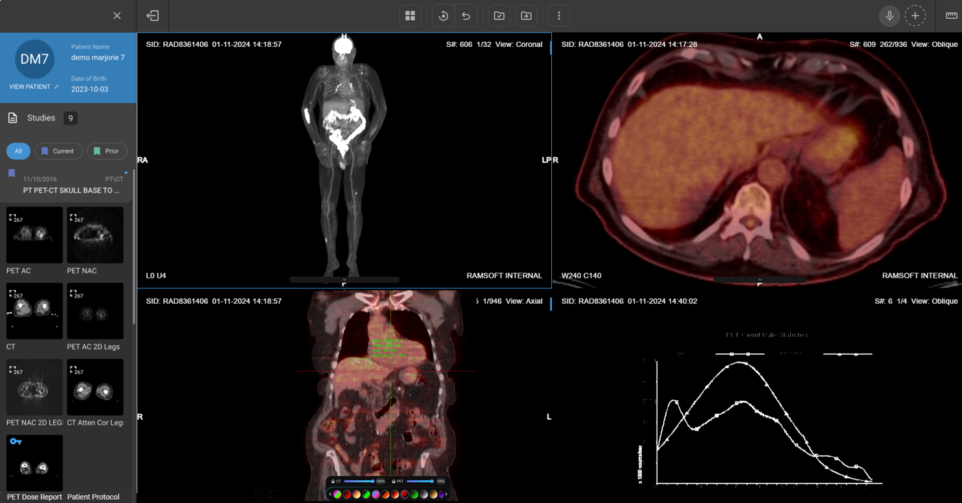The height and width of the screenshot is (503, 962).
Task: Select the ruler measurement tool
Action: 951,16
